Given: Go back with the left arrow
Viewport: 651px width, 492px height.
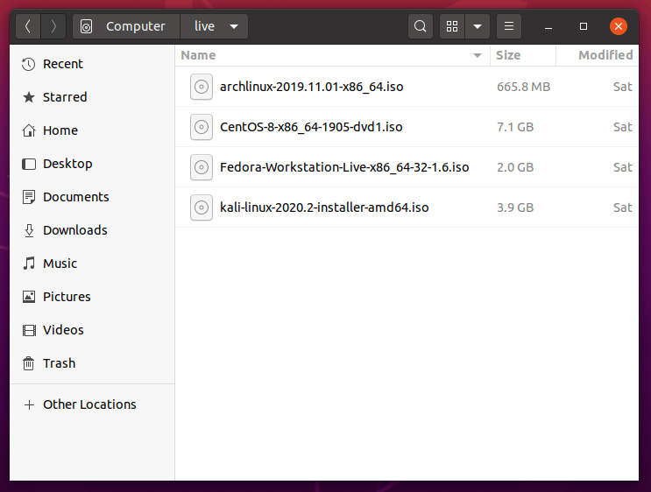Looking at the screenshot, I should click(x=28, y=26).
